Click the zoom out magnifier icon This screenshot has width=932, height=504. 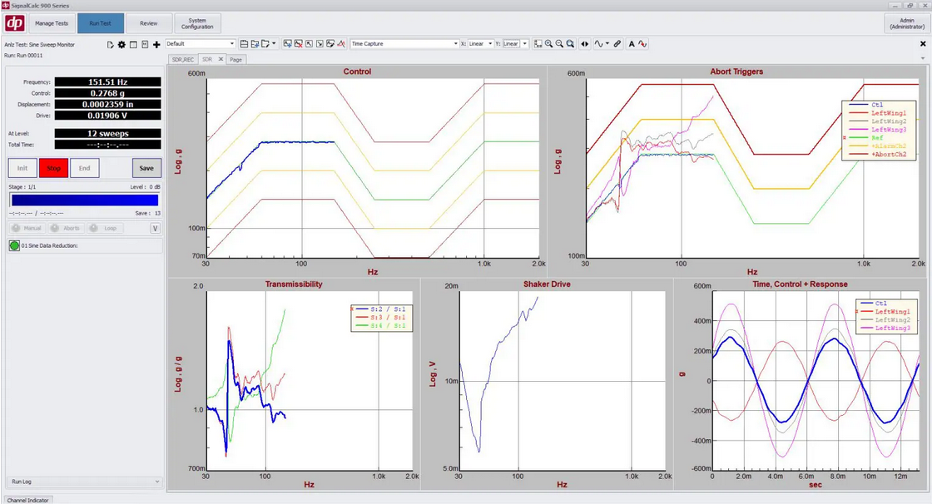pyautogui.click(x=559, y=44)
